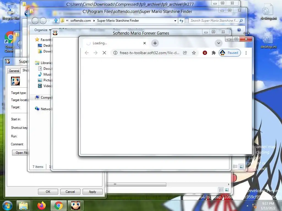Click OK in the Properties dialog

48,191
